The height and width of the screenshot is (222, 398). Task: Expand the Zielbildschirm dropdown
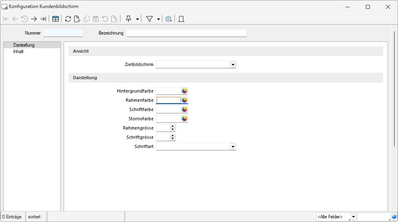[233, 65]
